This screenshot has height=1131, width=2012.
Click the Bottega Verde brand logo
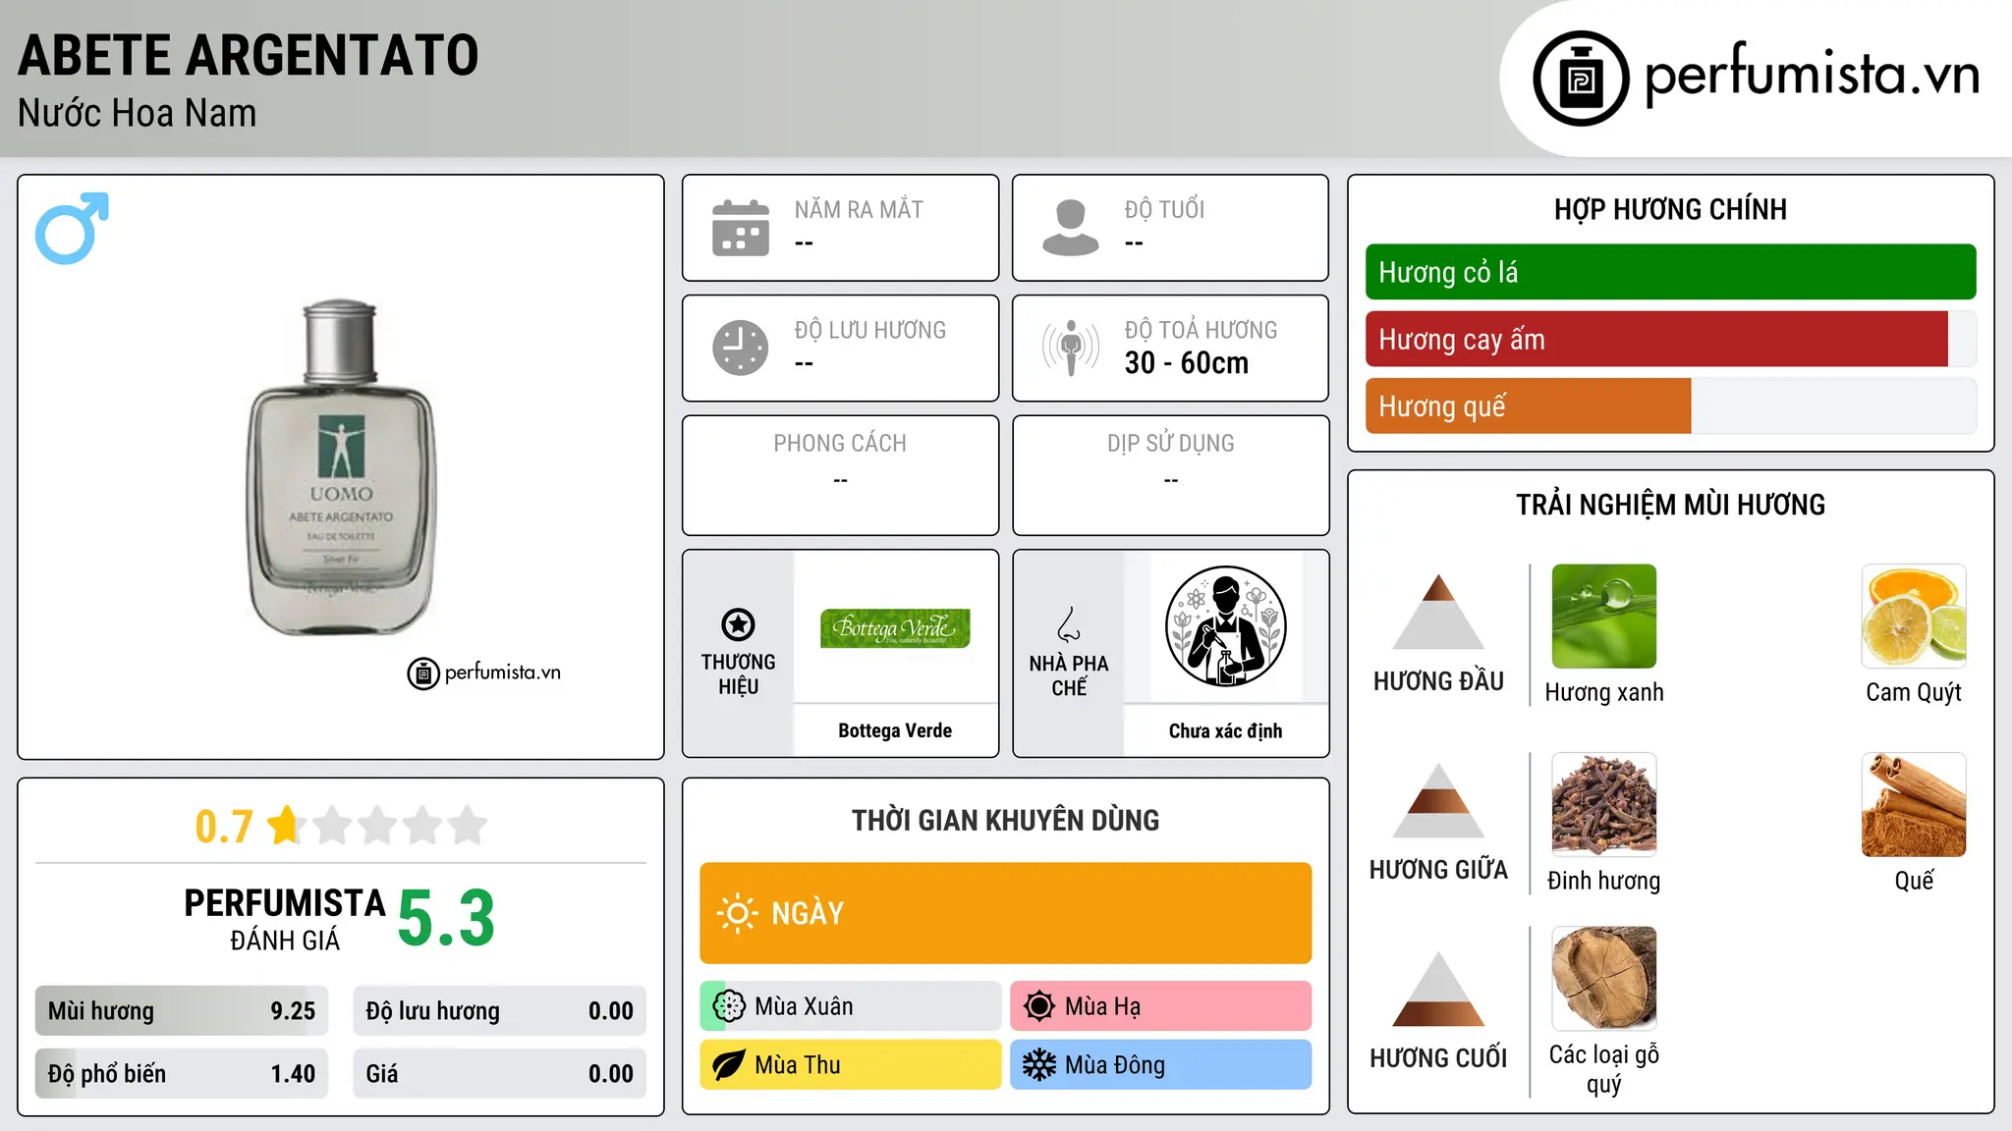coord(895,628)
